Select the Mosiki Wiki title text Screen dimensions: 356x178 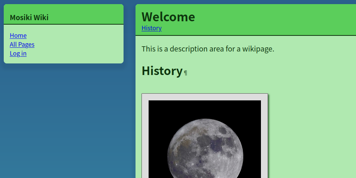click(29, 18)
